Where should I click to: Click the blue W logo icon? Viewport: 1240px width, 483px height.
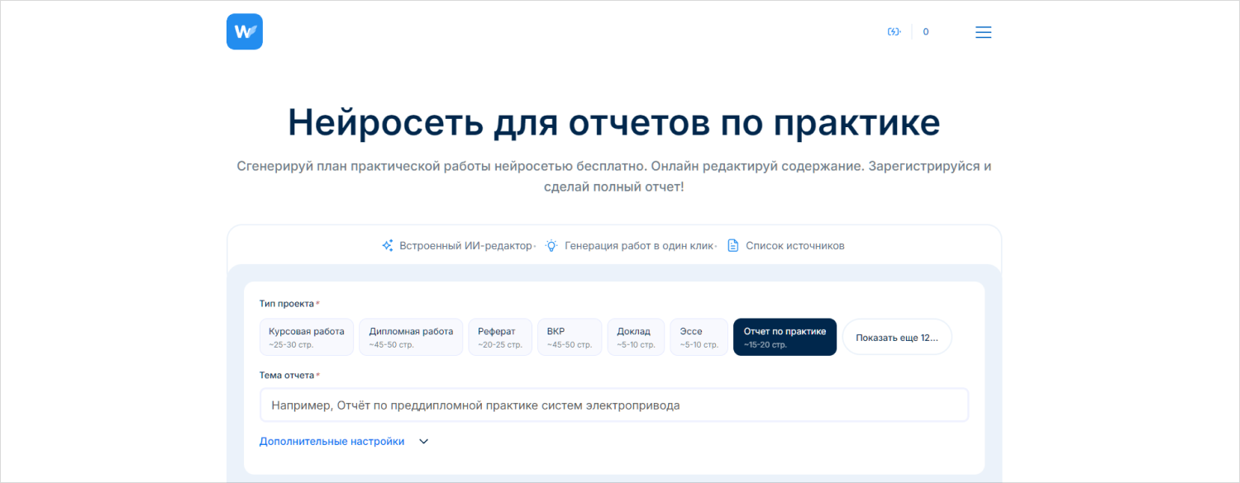point(244,31)
